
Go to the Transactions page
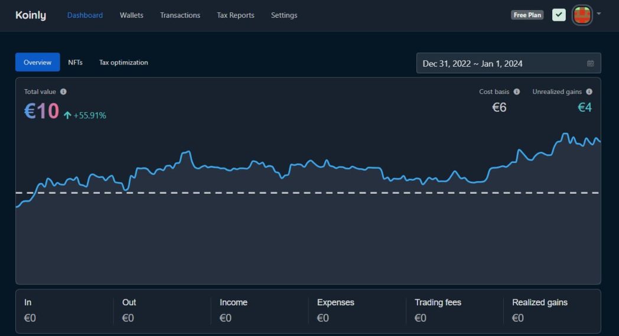point(180,15)
